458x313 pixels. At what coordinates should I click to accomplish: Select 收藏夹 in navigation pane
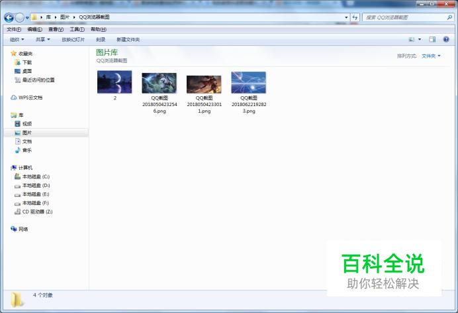25,54
